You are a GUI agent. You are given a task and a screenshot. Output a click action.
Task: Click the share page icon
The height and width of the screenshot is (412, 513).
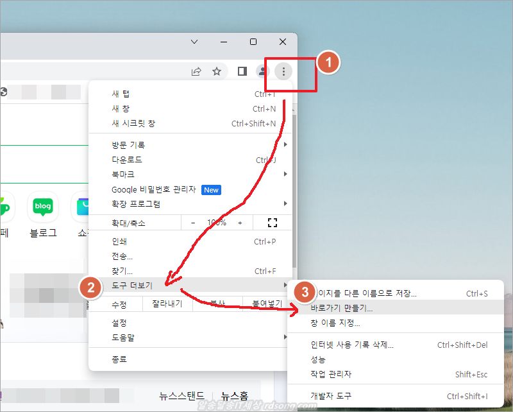coord(196,72)
